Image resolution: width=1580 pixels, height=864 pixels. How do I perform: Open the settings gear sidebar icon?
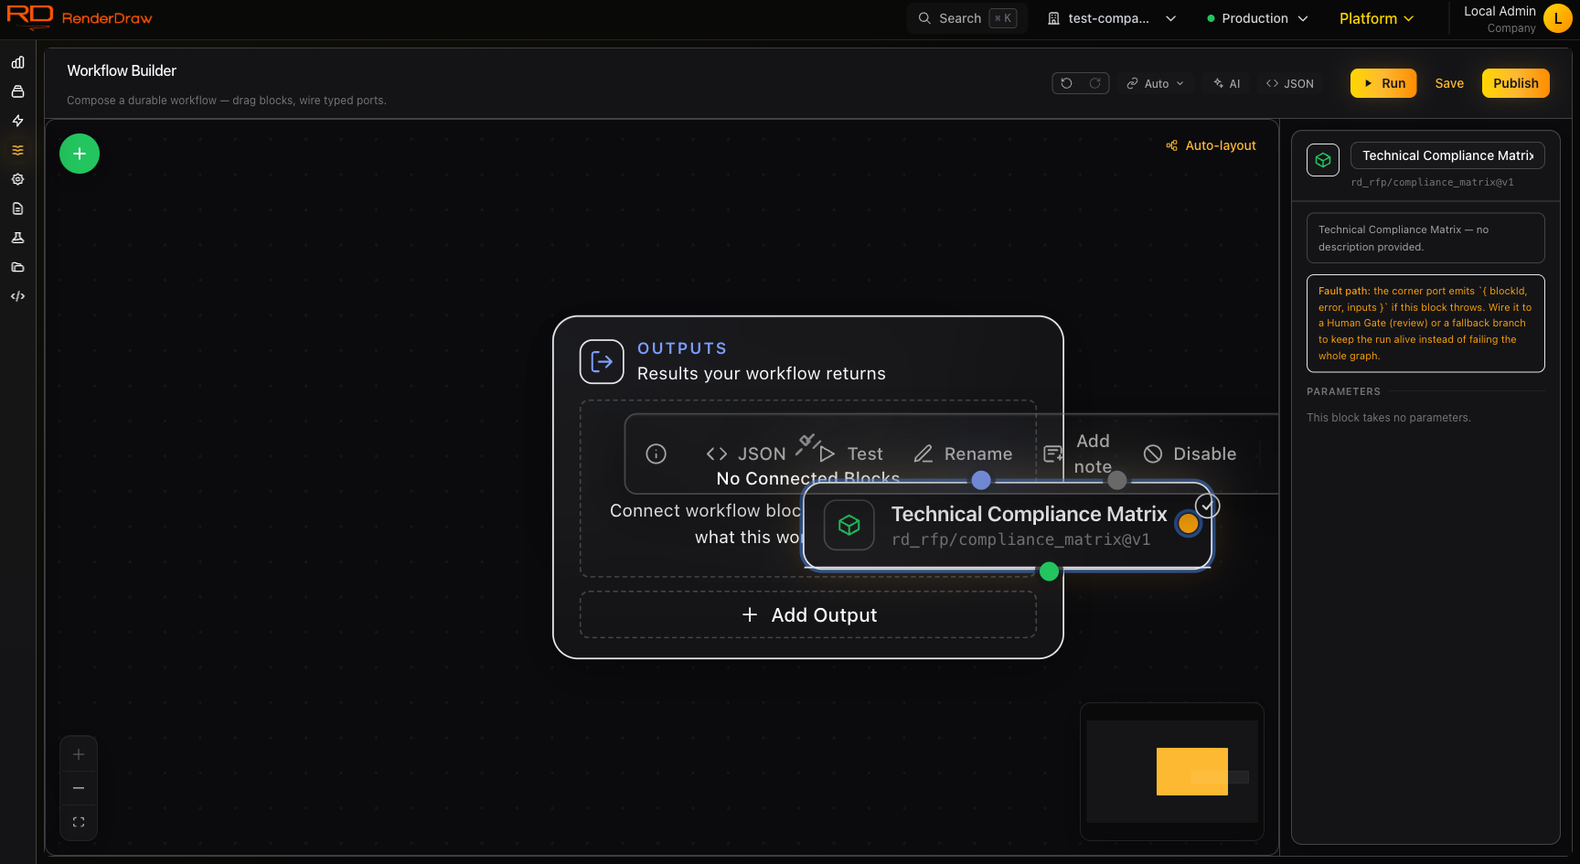click(x=17, y=179)
